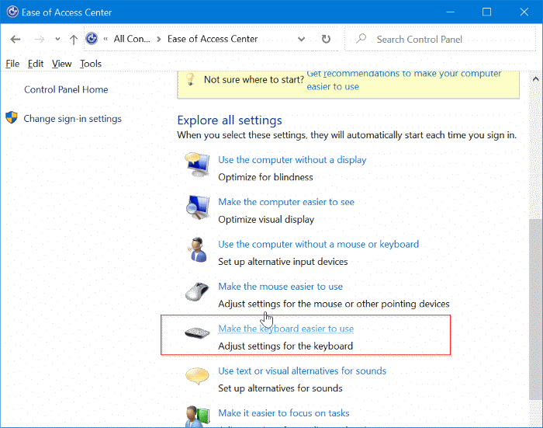Click 'Adjust settings for the keyboard' text

285,346
